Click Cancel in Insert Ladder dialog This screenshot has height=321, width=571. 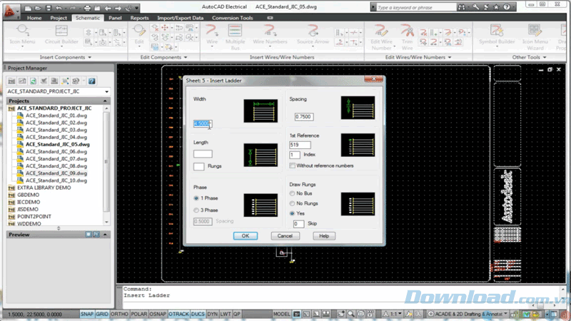(x=285, y=236)
